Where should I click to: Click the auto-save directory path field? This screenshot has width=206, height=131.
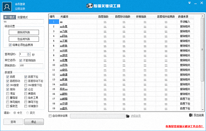[x=98, y=116]
